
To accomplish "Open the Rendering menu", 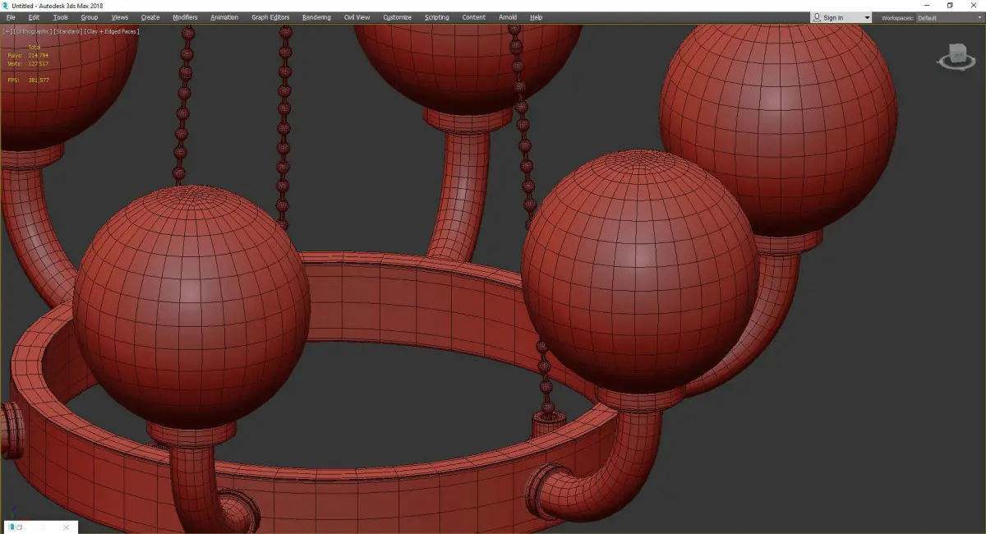I will [x=316, y=17].
